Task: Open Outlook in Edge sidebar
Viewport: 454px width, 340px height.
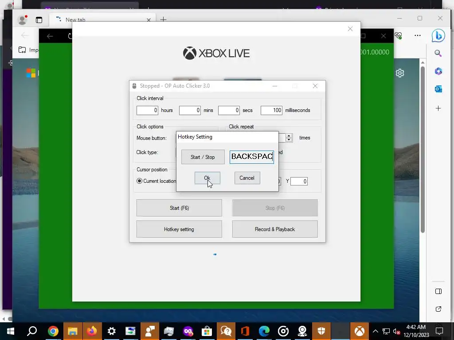Action: tap(438, 89)
